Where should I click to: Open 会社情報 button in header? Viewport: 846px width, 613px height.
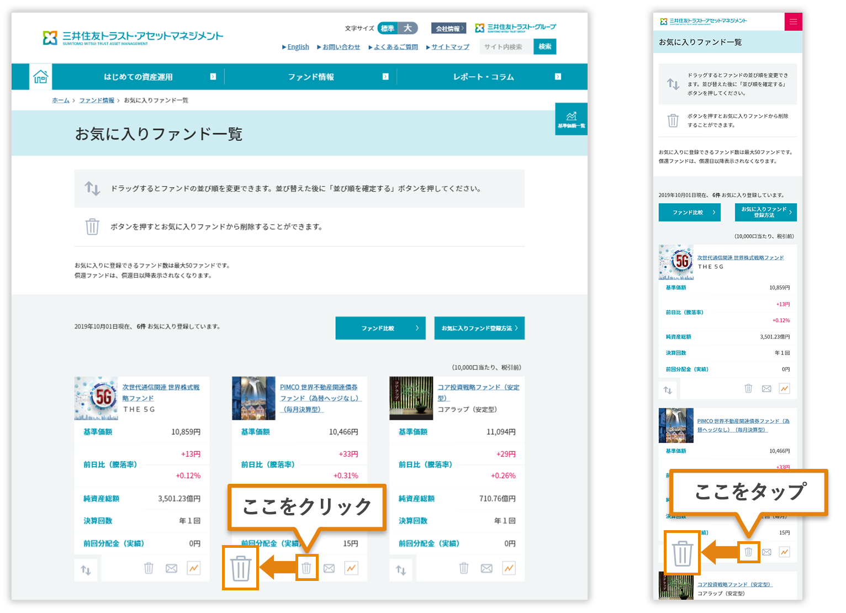tap(449, 28)
